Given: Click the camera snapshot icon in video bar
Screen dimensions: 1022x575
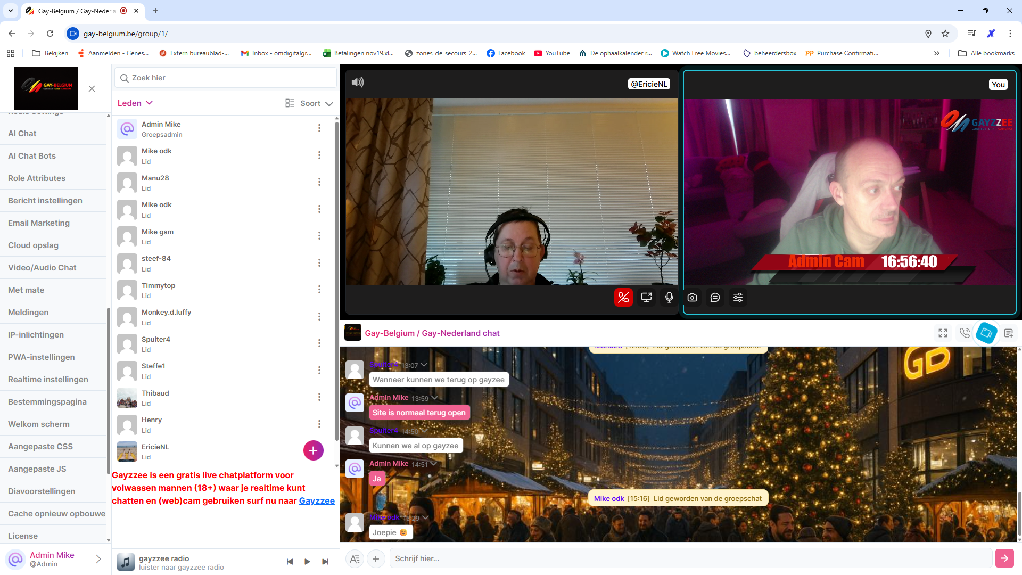Looking at the screenshot, I should tap(692, 298).
